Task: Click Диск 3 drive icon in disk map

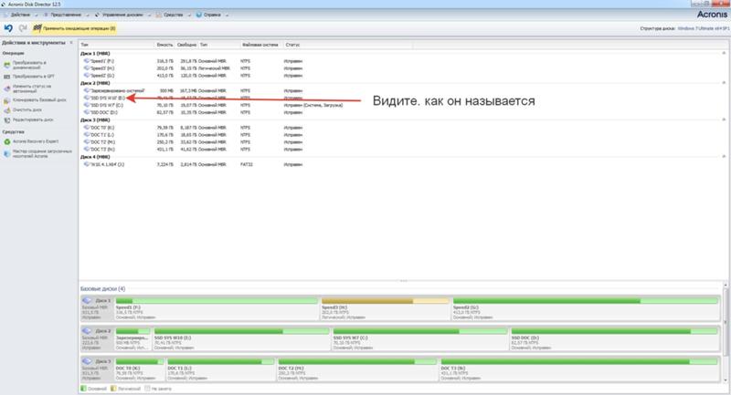Action: coord(87,361)
